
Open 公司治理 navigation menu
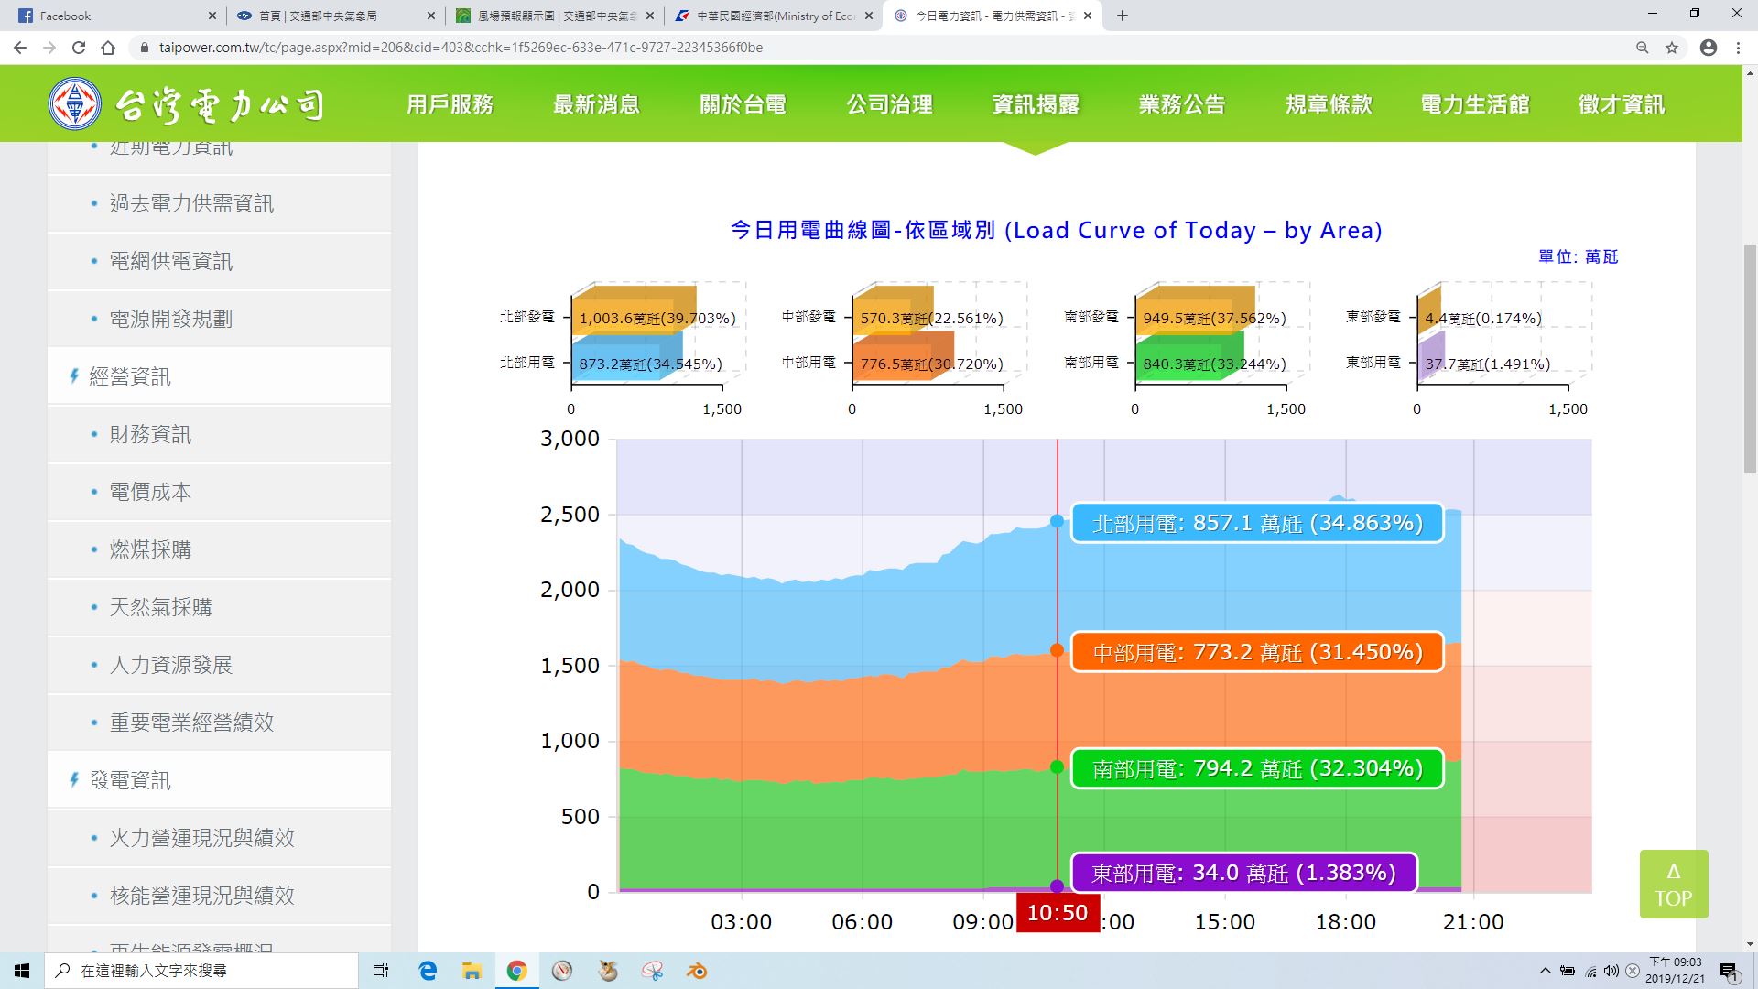click(889, 104)
